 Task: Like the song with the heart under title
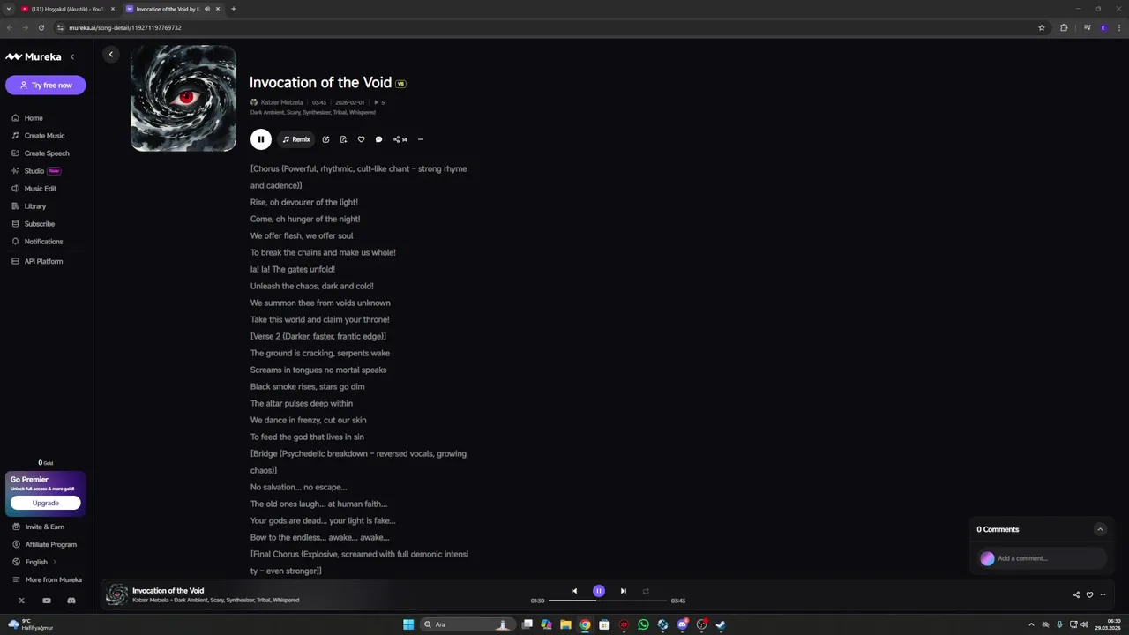point(361,139)
